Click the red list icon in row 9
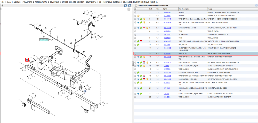This screenshot has height=123, width=258. 141,41
